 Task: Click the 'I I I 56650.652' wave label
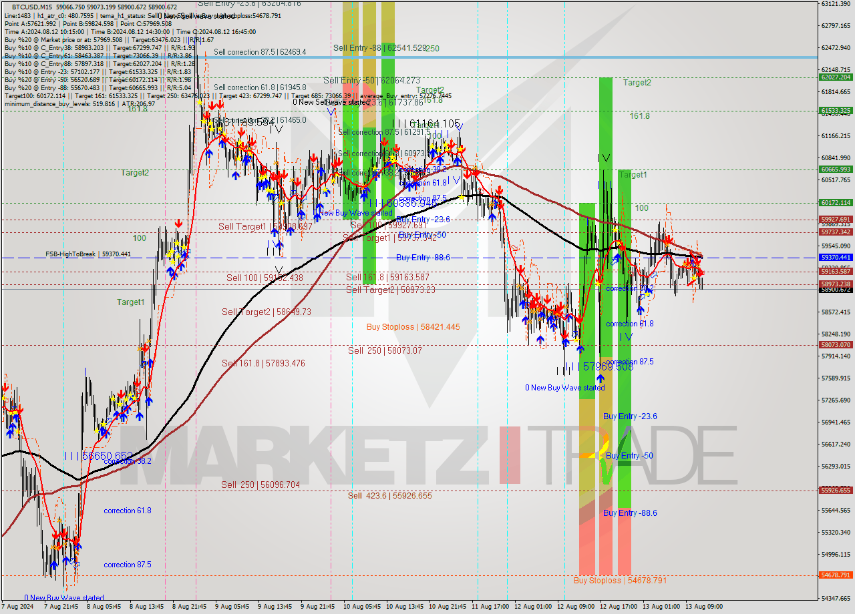coord(99,455)
